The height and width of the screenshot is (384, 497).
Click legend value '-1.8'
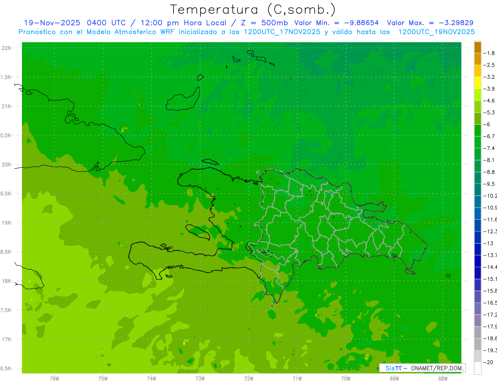490,53
